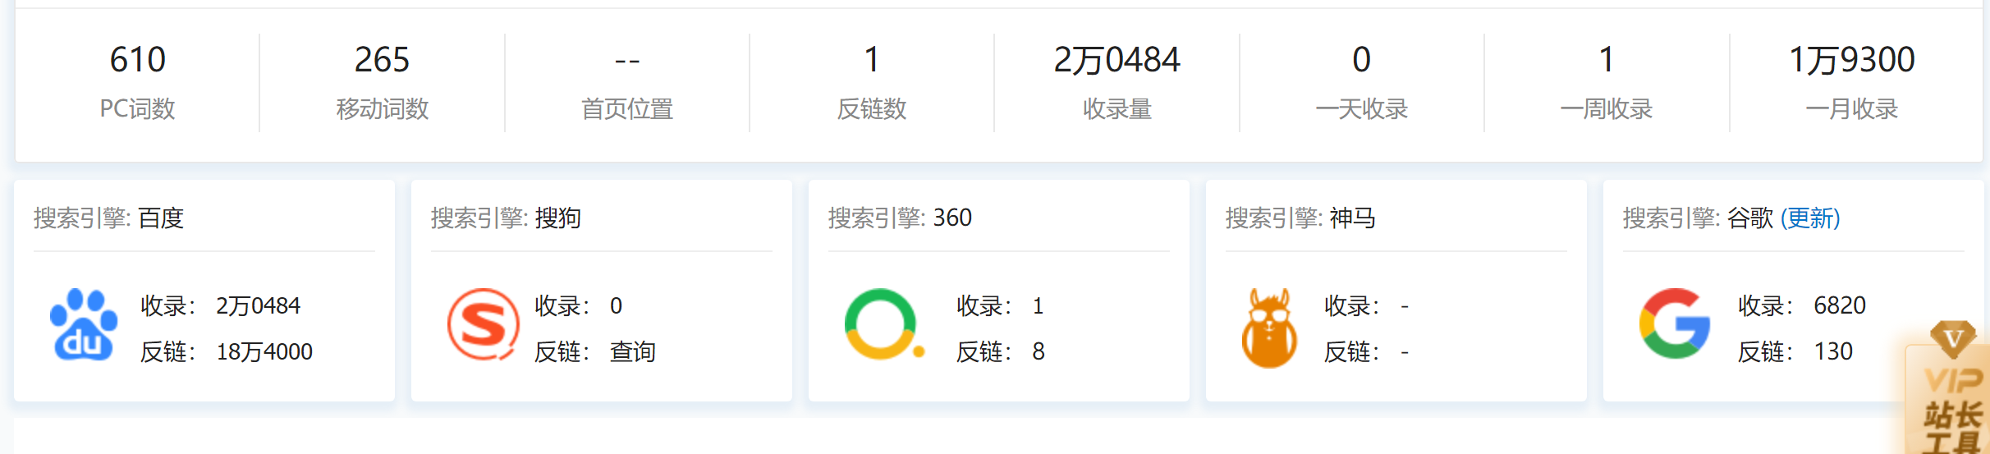Viewport: 1990px width, 454px height.
Task: Click the 360 search ring logo
Action: click(883, 323)
